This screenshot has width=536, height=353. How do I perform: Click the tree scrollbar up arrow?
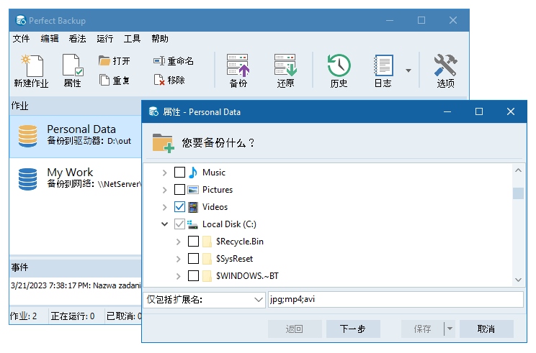pyautogui.click(x=518, y=170)
